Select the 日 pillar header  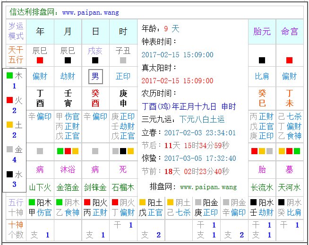tap(95, 31)
